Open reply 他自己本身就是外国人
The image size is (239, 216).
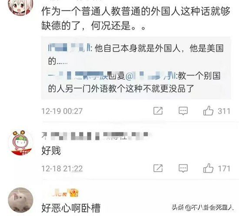click(x=136, y=54)
